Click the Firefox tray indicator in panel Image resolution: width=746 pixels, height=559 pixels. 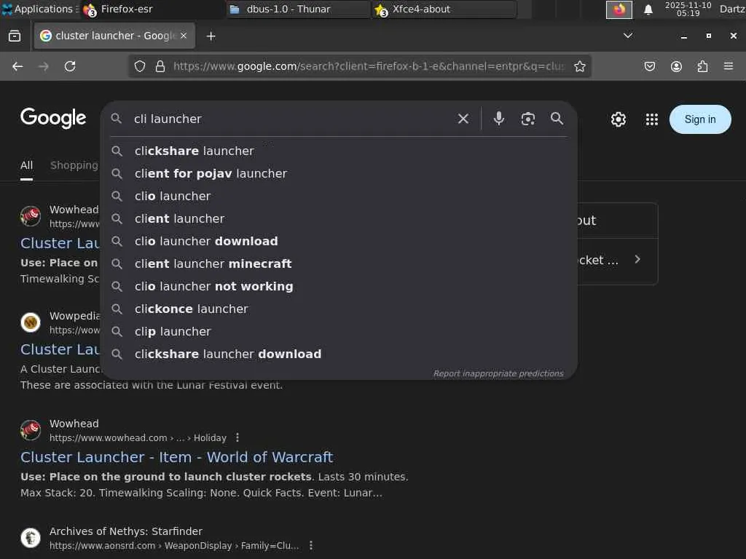619,9
